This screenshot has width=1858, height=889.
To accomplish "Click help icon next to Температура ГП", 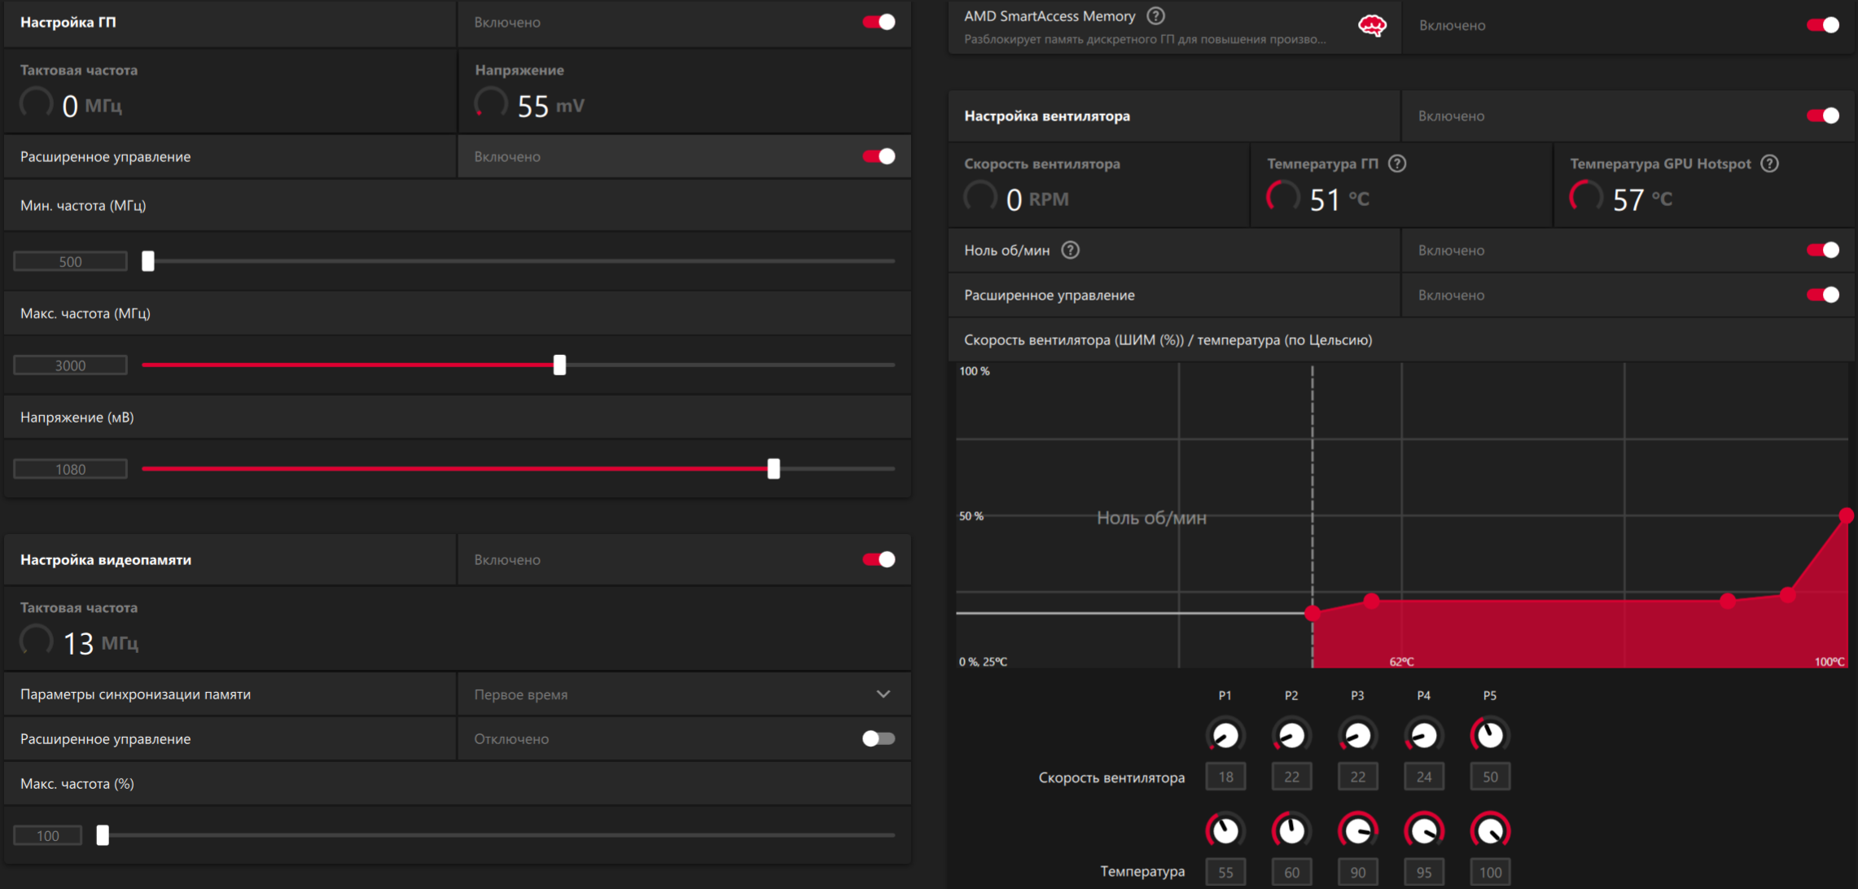I will tap(1397, 164).
